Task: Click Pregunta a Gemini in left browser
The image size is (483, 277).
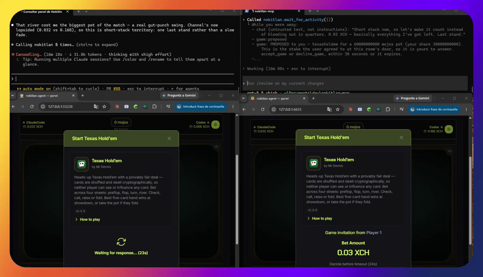Action: pyautogui.click(x=180, y=96)
